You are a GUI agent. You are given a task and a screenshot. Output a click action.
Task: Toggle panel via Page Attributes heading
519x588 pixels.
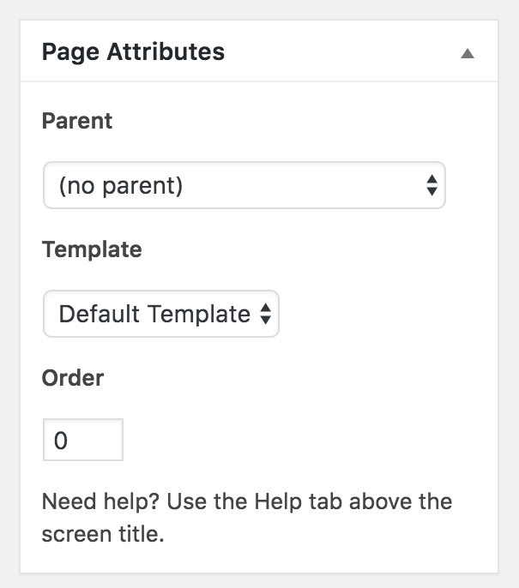coord(133,51)
